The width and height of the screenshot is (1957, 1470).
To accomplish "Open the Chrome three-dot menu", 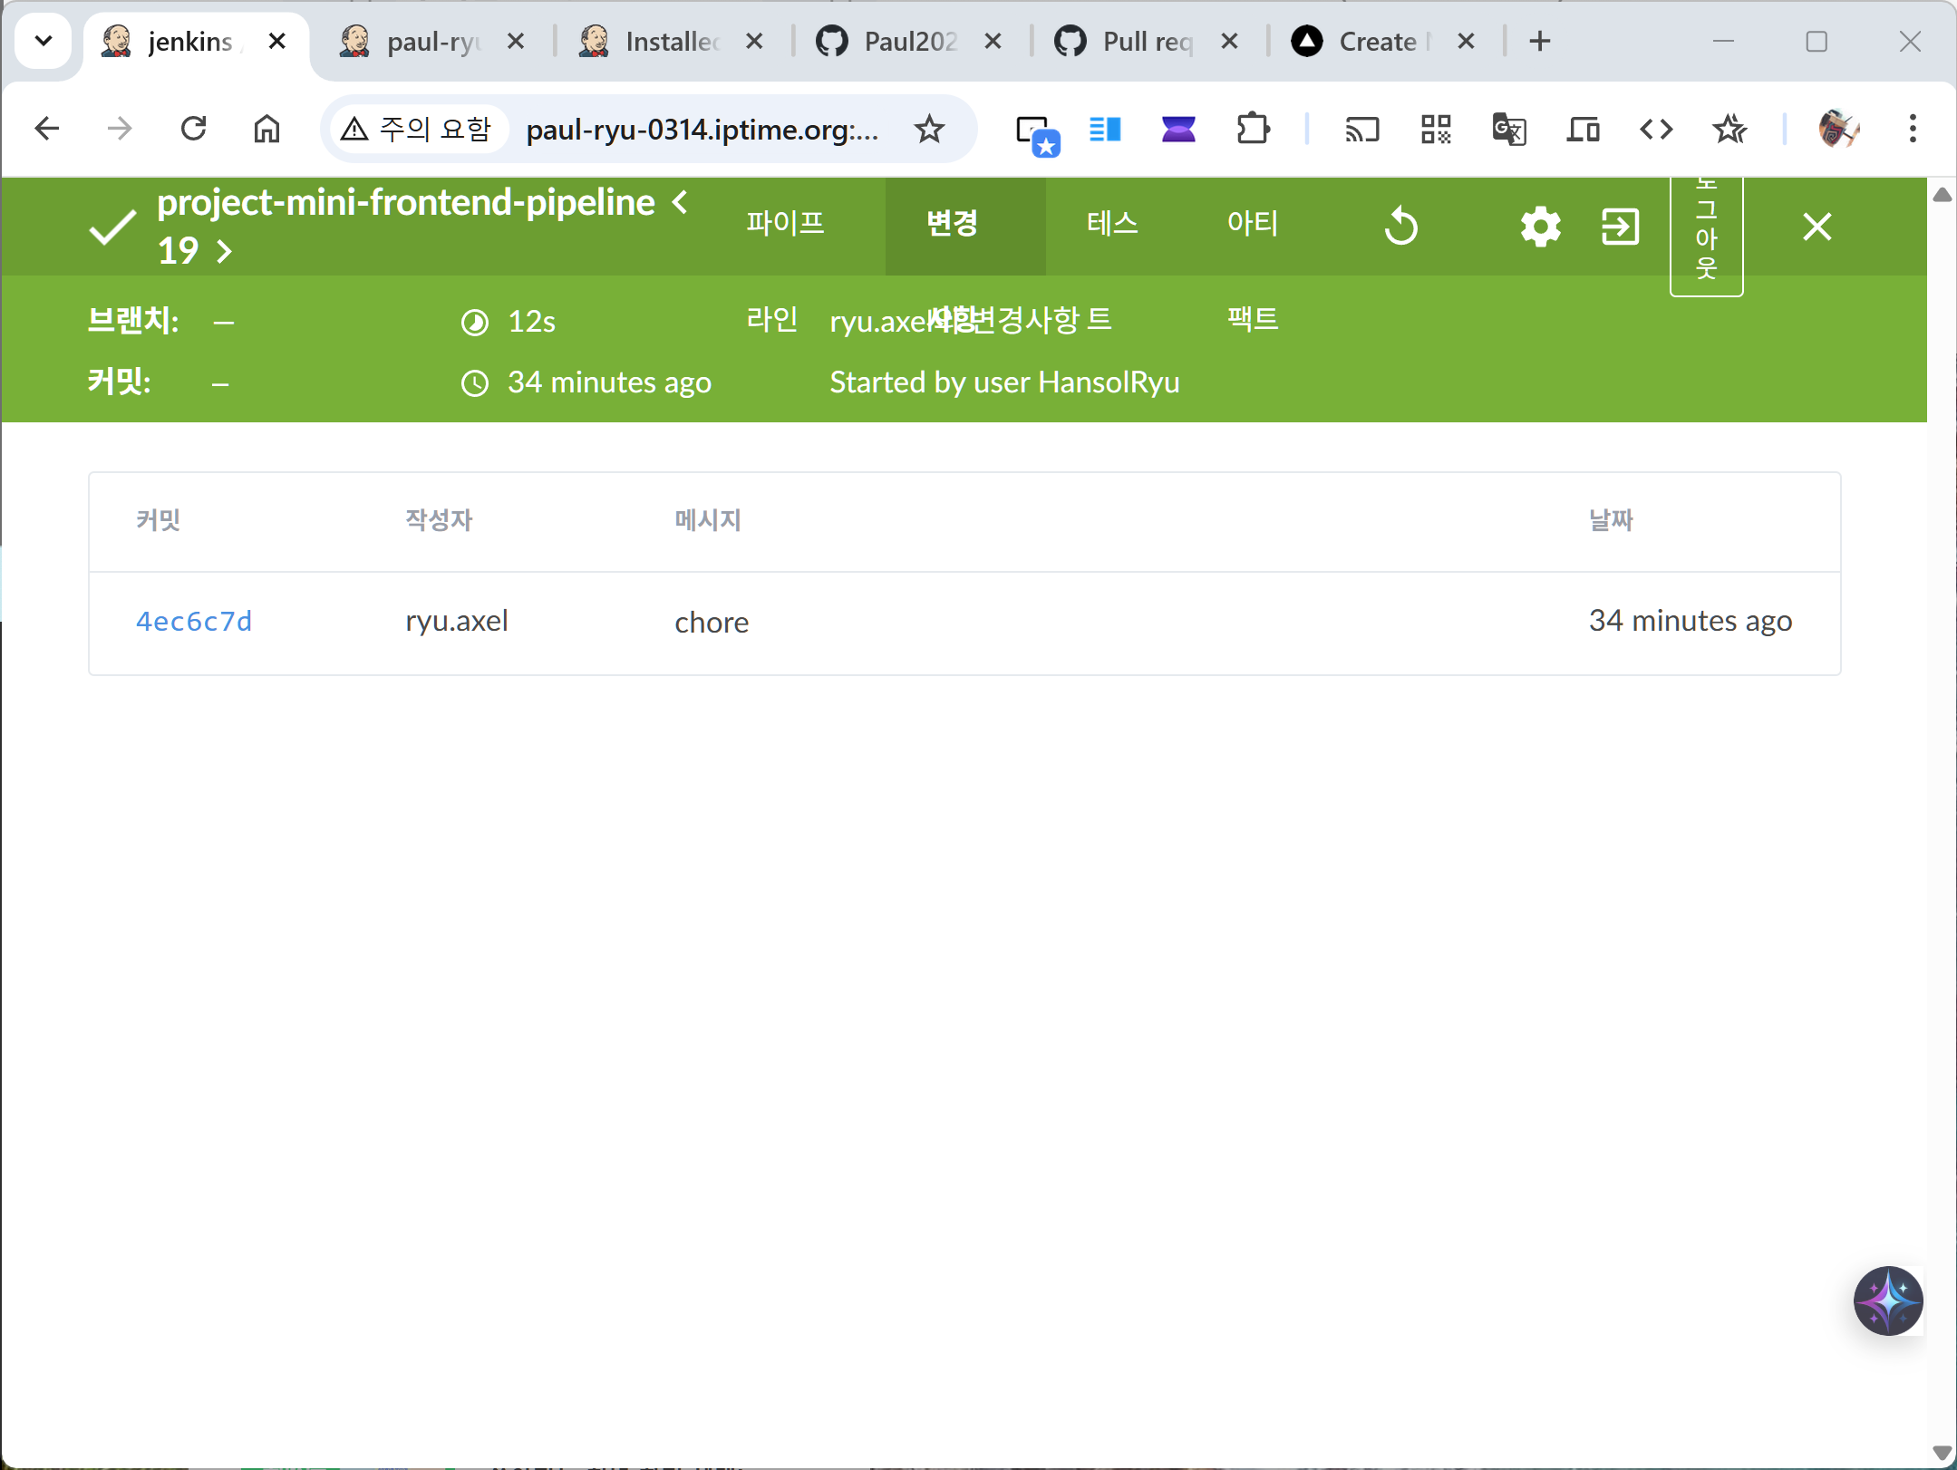I will [x=1913, y=130].
